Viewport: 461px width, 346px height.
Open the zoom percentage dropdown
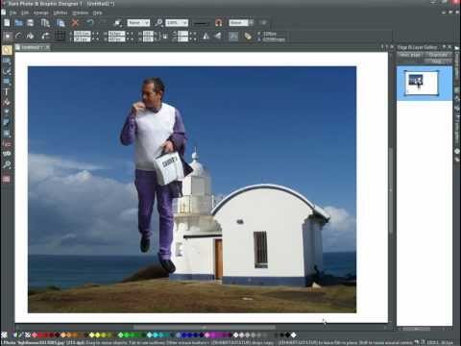[177, 23]
